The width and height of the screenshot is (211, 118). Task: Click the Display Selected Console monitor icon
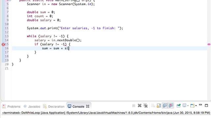[x=184, y=106]
